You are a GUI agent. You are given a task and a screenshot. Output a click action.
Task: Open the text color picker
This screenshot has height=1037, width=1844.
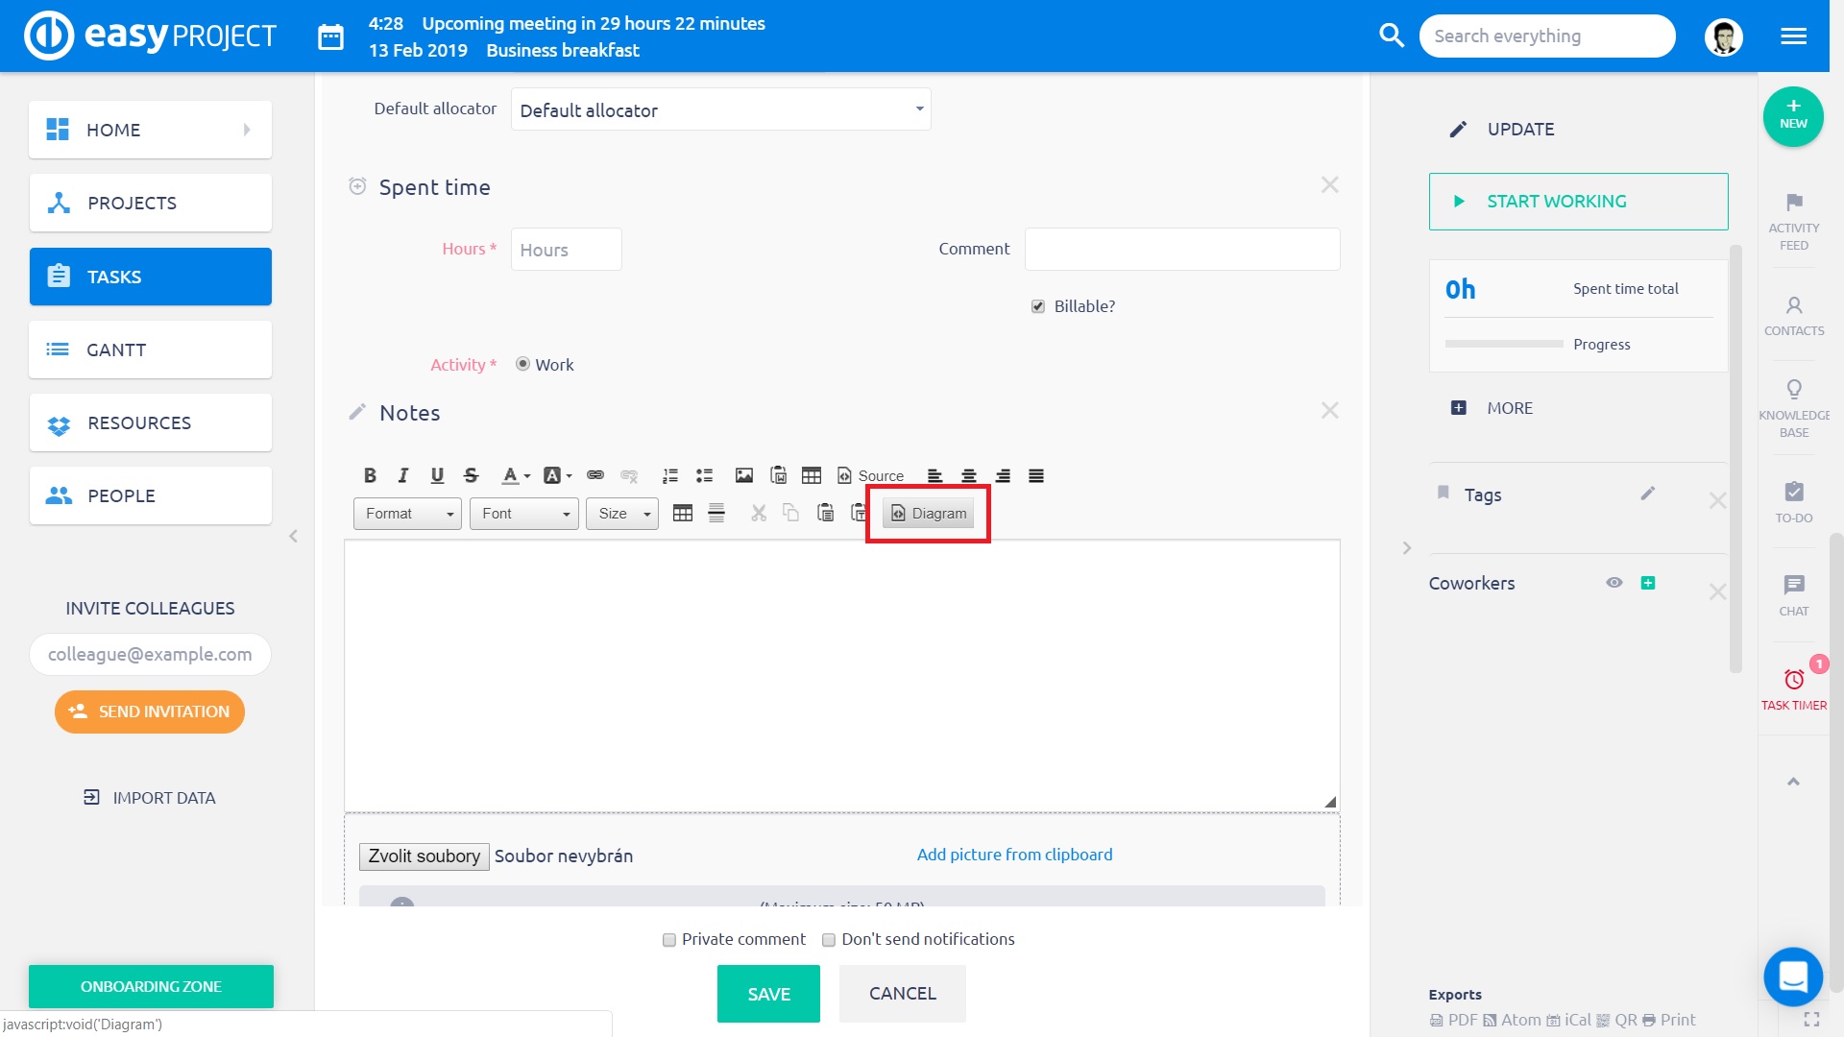pyautogui.click(x=515, y=475)
